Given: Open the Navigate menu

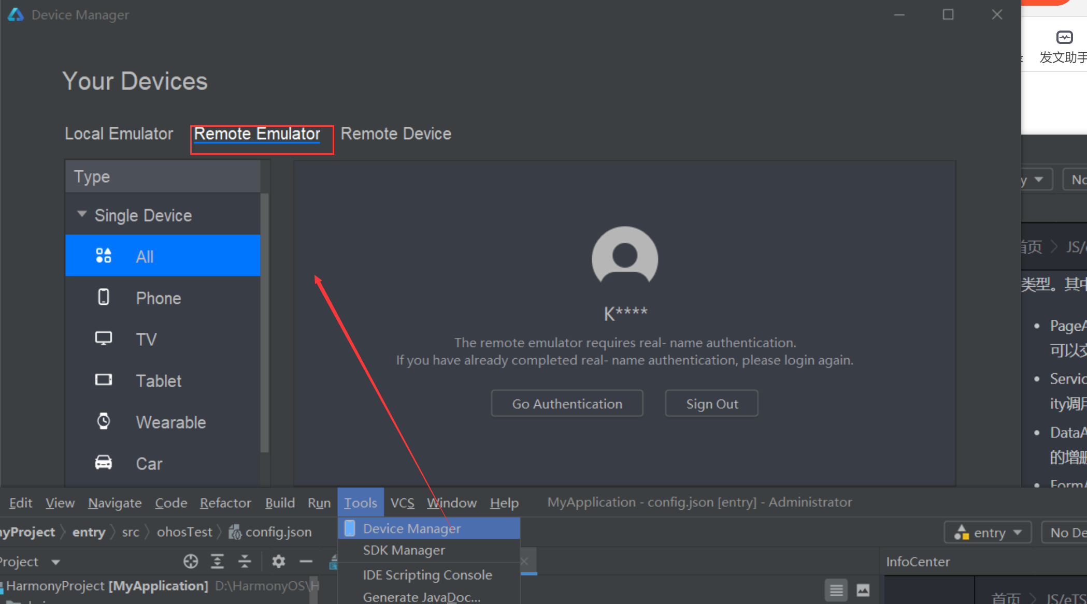Looking at the screenshot, I should coord(115,503).
